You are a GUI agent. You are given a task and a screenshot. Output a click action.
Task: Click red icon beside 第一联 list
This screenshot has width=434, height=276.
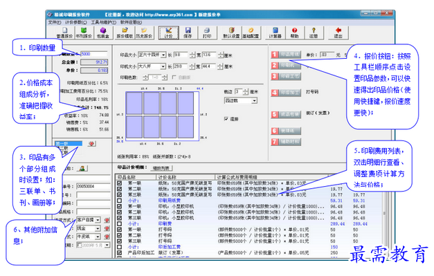(x=91, y=143)
